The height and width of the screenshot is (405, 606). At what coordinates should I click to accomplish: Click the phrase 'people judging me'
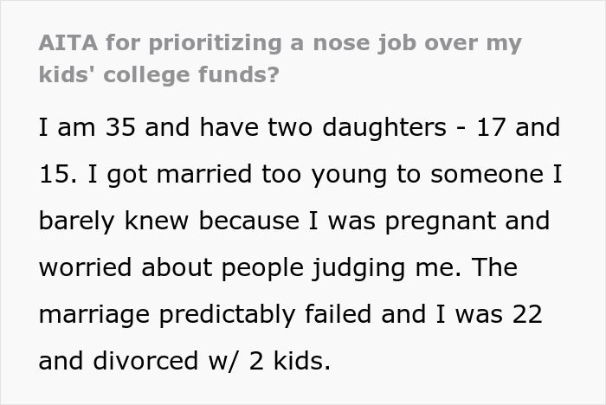(x=343, y=267)
